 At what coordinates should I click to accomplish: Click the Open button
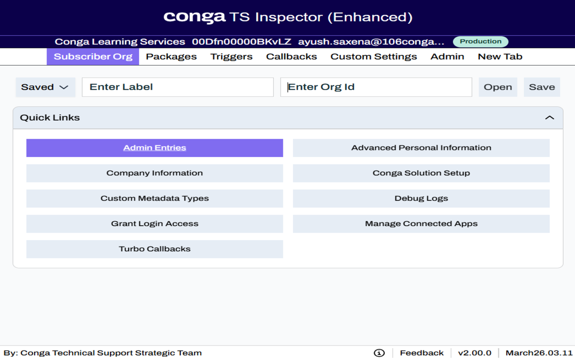pyautogui.click(x=498, y=87)
